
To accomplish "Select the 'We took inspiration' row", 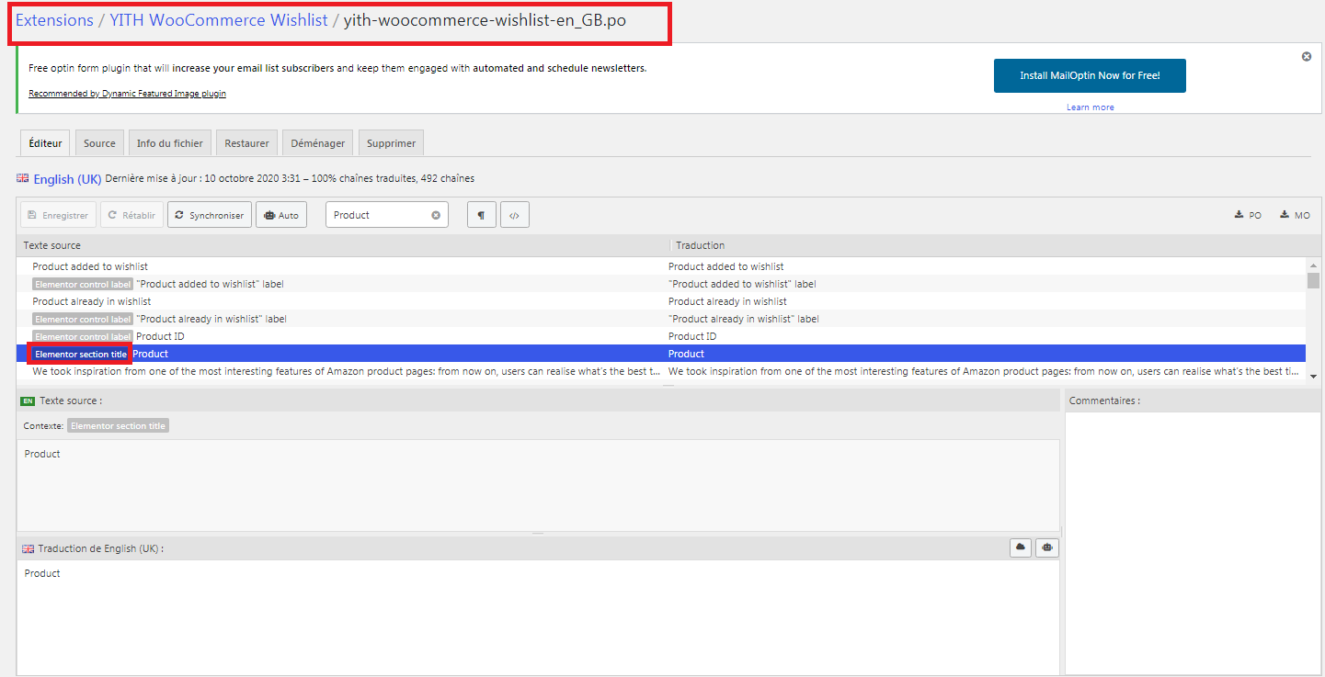I will (661, 372).
